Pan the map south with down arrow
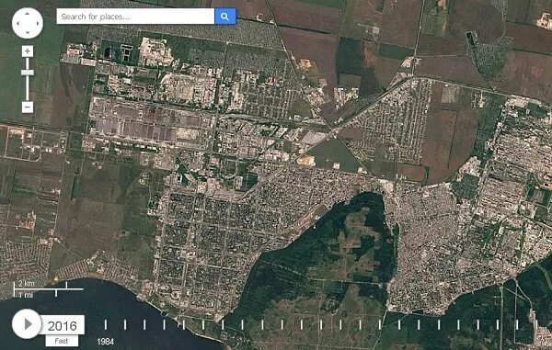 tap(28, 33)
